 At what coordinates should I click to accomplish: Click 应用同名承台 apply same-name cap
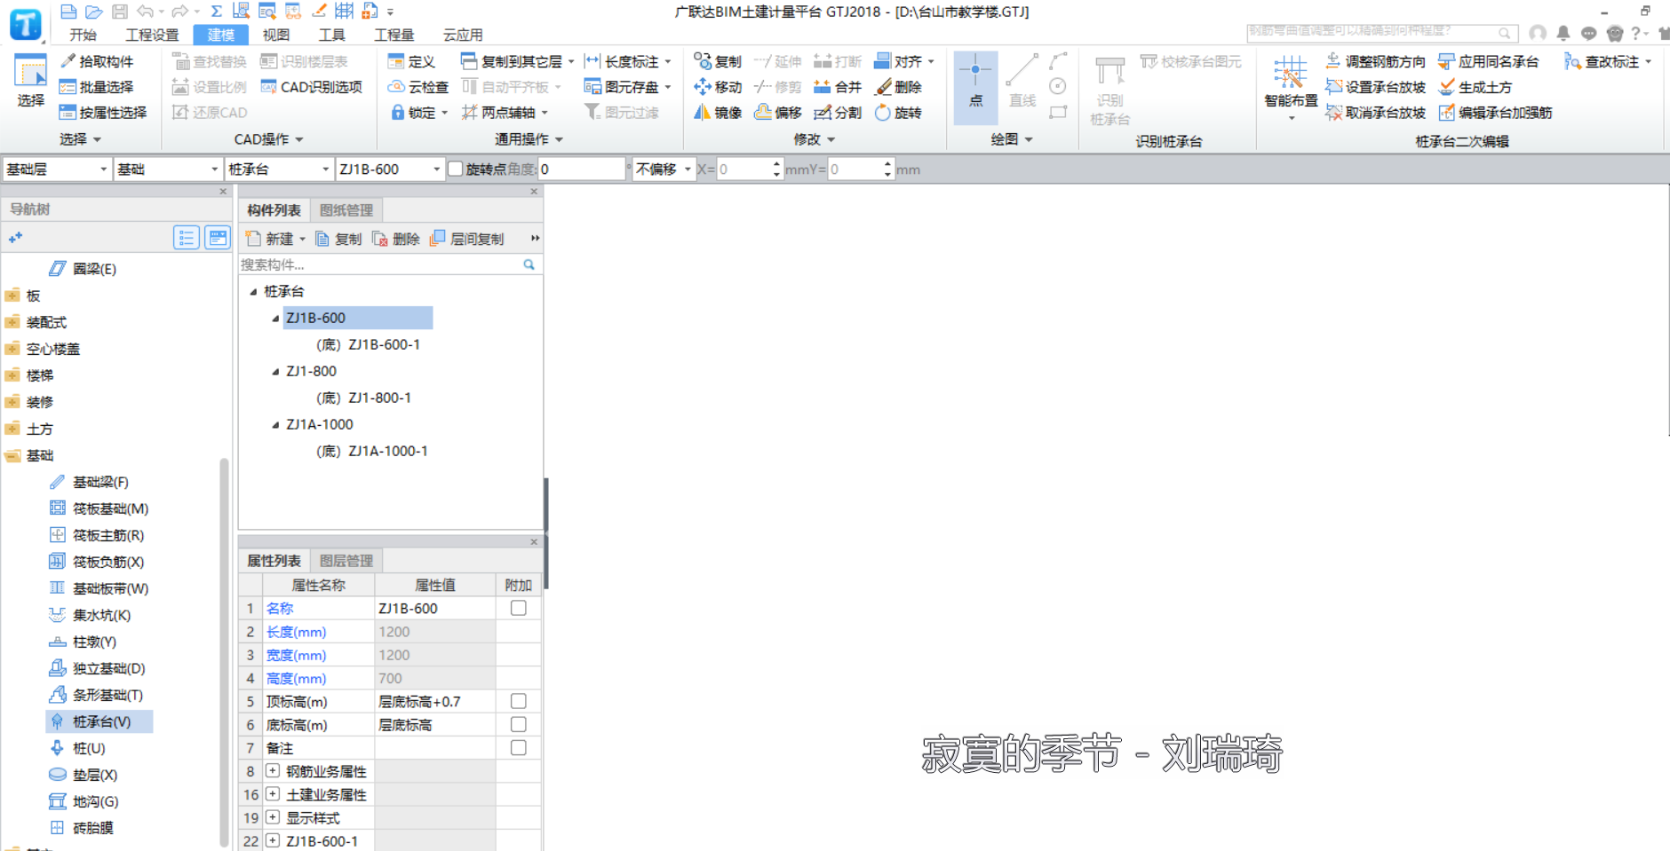click(1489, 61)
